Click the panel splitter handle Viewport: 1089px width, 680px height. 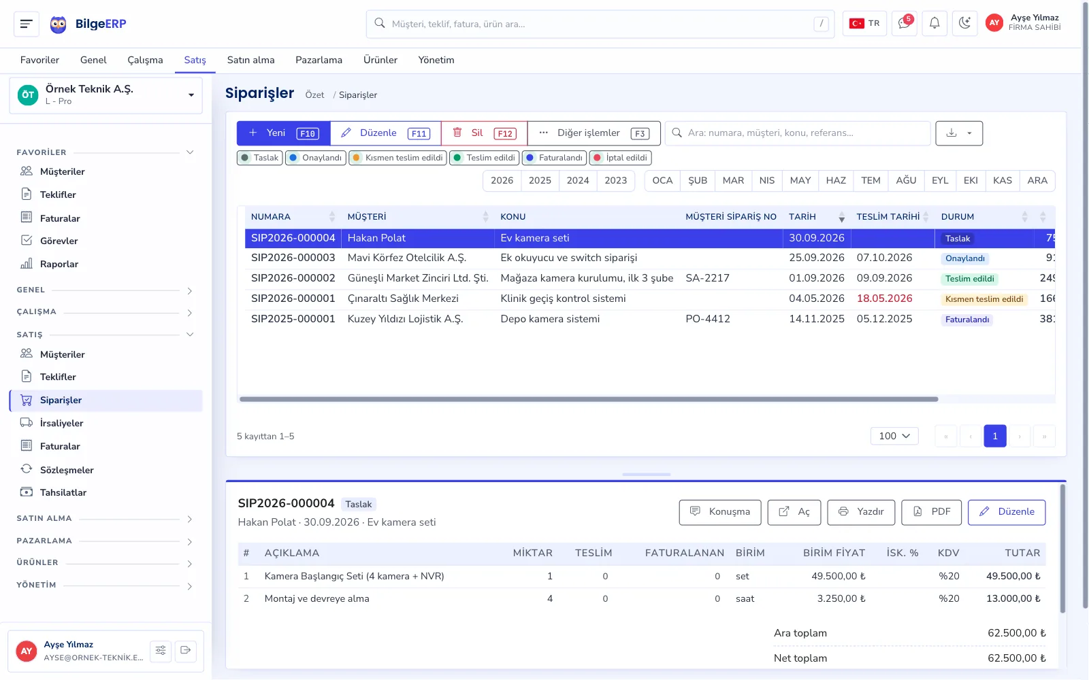tap(647, 474)
